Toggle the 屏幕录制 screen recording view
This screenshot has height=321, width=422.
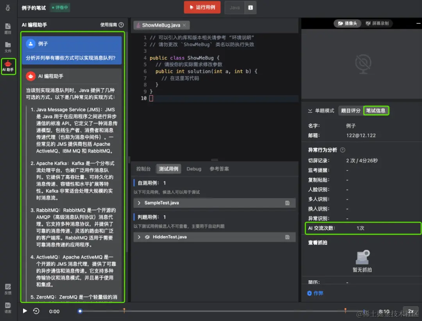[377, 23]
